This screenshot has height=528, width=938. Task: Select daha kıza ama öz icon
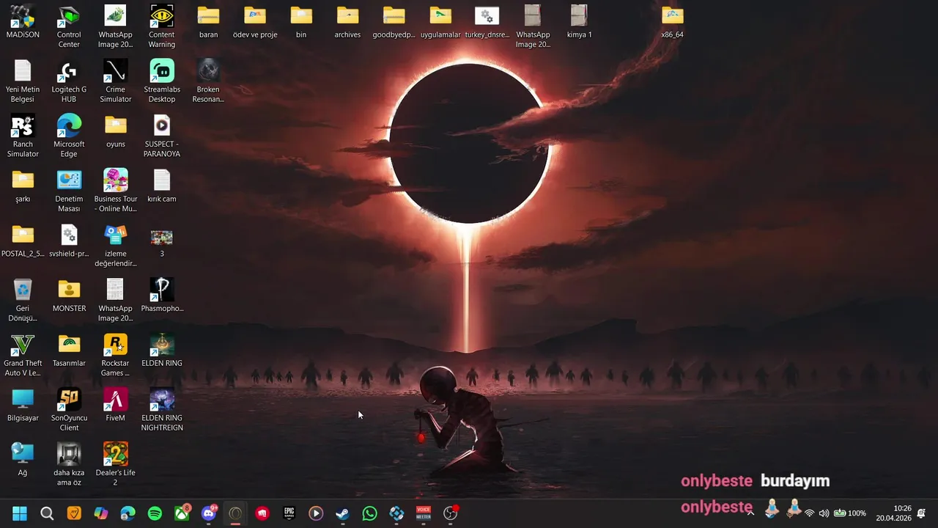point(69,466)
